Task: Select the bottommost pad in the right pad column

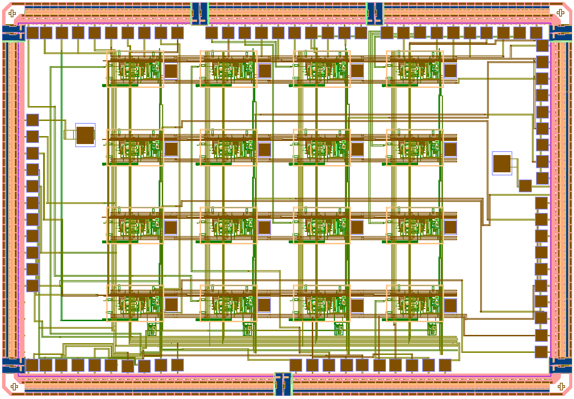Action: (x=541, y=352)
